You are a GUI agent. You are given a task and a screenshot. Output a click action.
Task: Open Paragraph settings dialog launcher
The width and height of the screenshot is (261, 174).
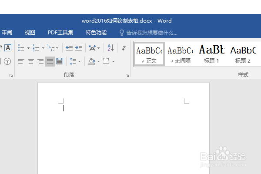[127, 76]
